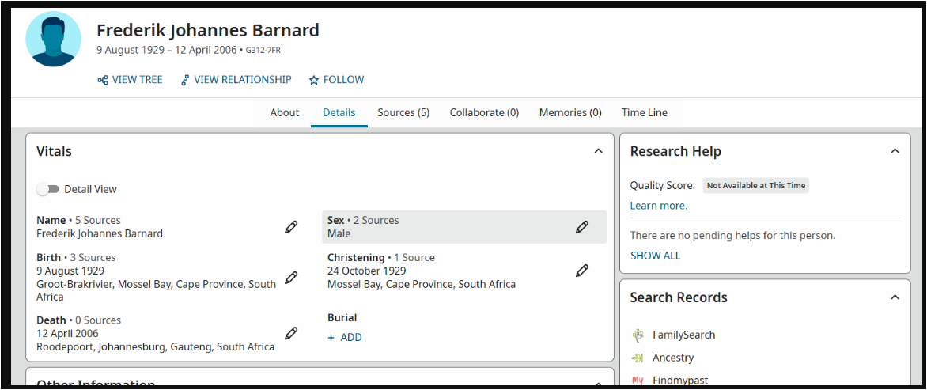Image resolution: width=927 pixels, height=390 pixels.
Task: Click the Christening edit pencil icon
Action: 582,271
